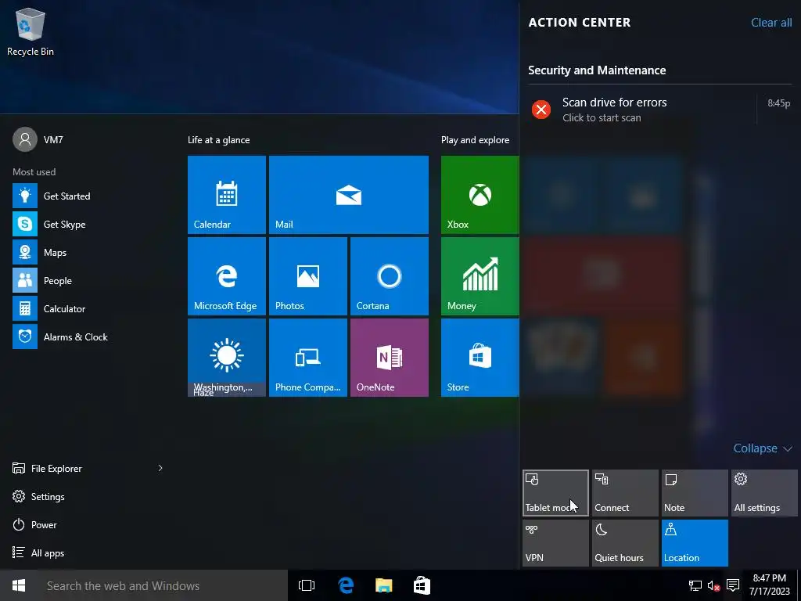The width and height of the screenshot is (801, 601).
Task: Open All settings quick action
Action: click(x=764, y=493)
